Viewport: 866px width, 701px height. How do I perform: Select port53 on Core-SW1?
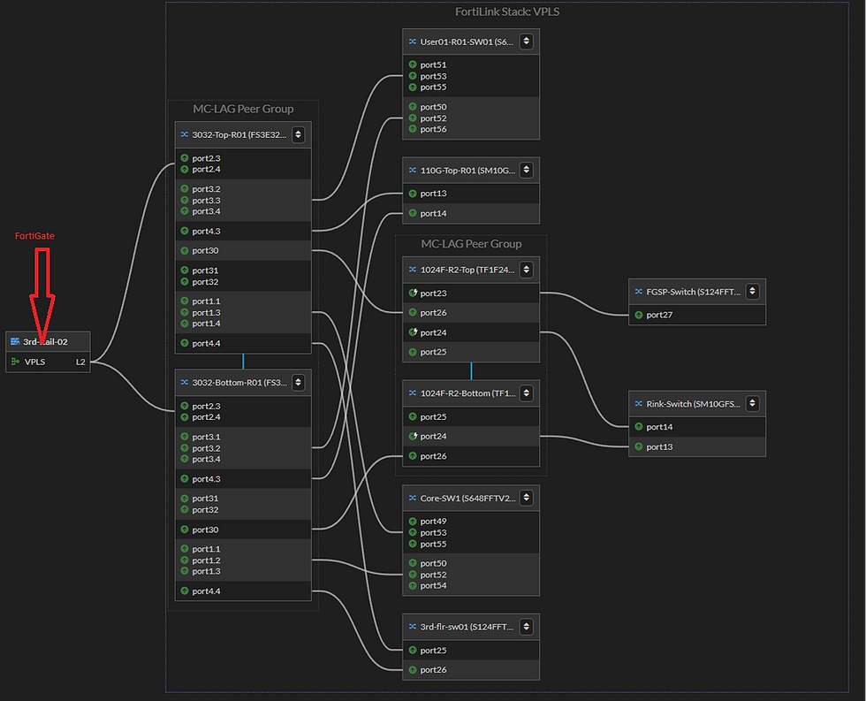coord(433,532)
